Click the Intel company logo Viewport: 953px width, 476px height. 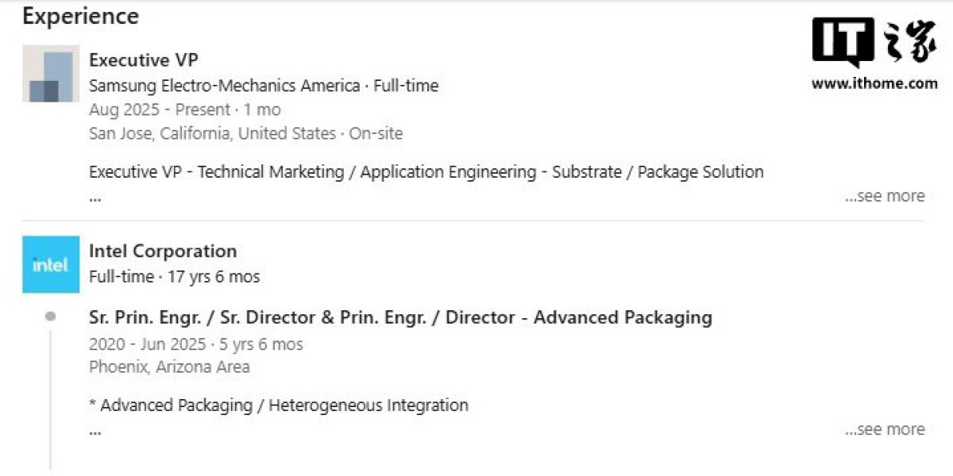click(51, 264)
